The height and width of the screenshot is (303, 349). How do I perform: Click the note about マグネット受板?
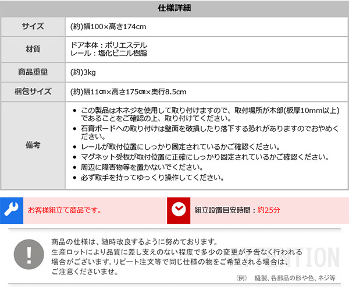(205, 157)
